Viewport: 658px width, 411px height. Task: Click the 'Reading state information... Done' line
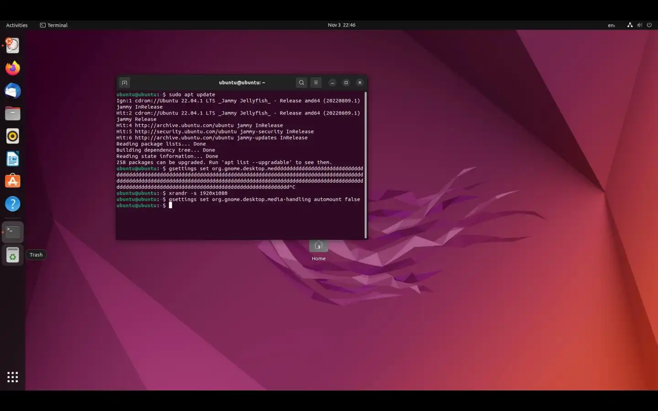coord(167,156)
